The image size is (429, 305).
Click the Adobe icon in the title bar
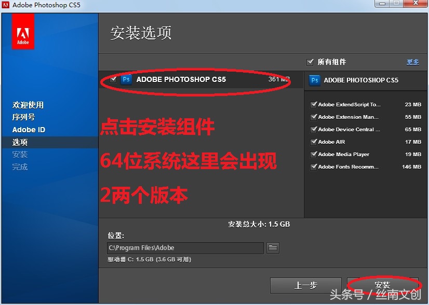[6, 5]
